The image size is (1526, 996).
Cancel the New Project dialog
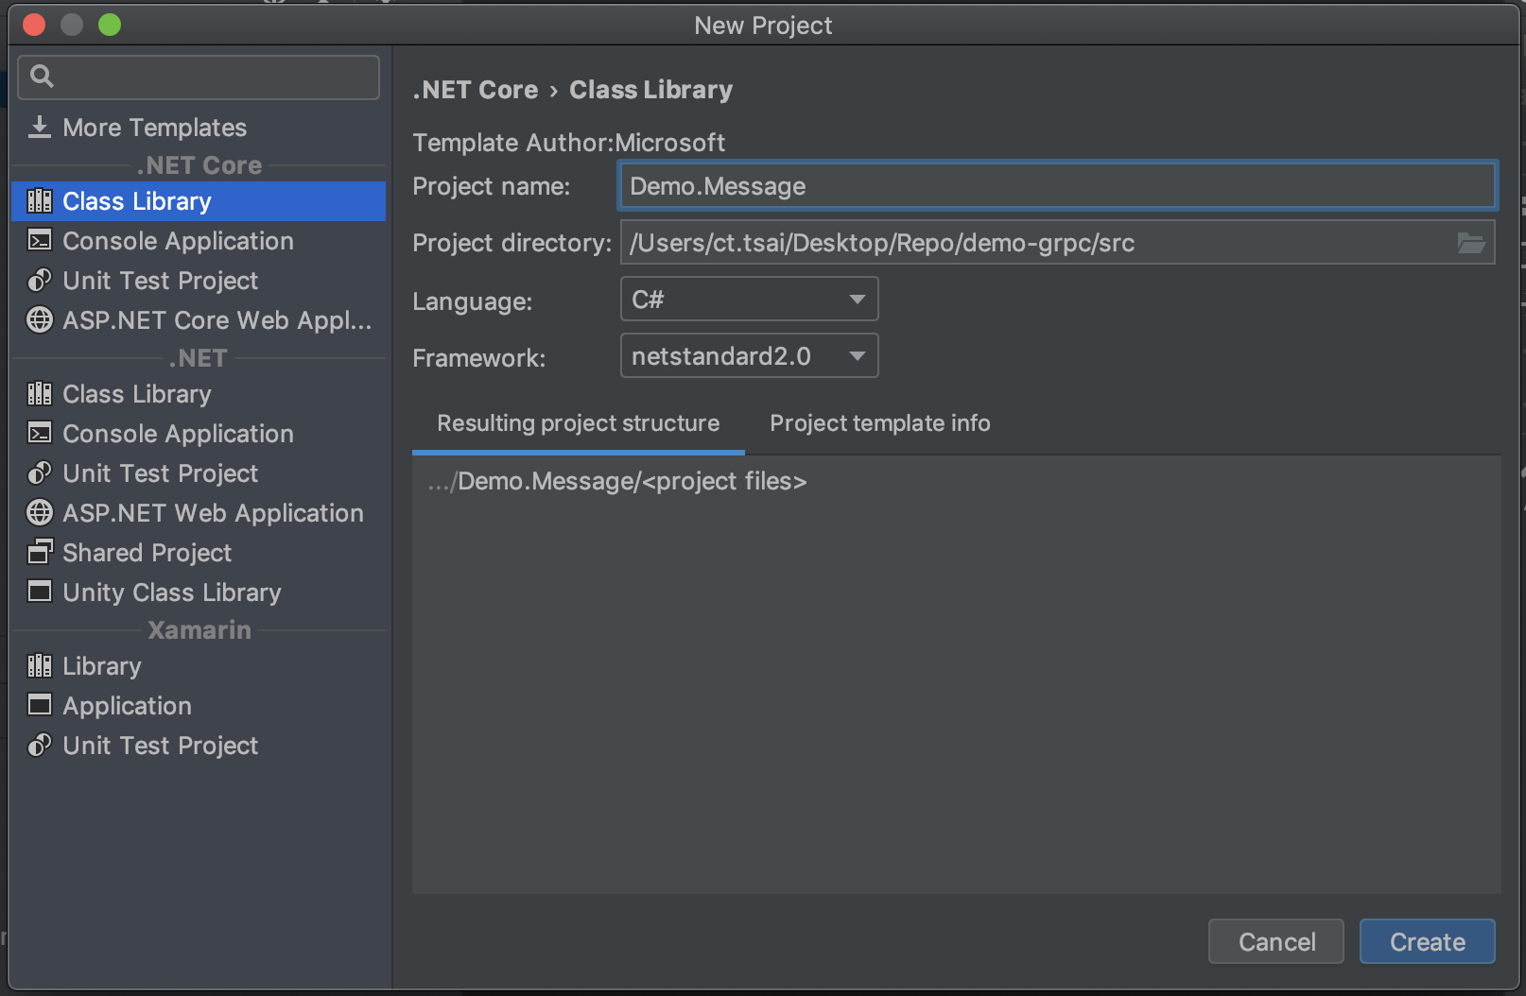click(1275, 941)
